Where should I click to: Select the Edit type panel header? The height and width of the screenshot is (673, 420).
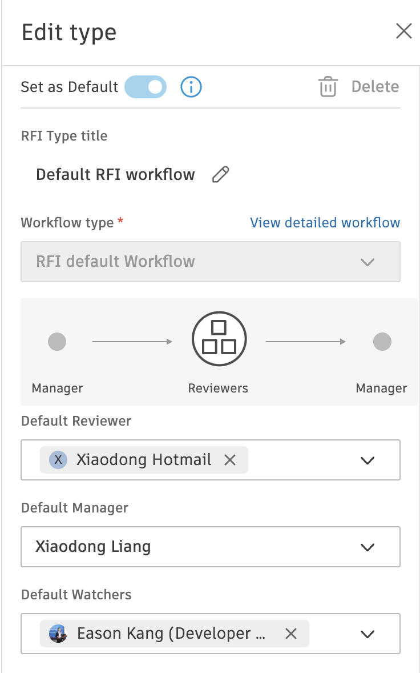[68, 33]
